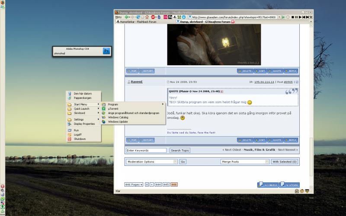Open Windows Update in the submenu
Image resolution: width=346 pixels, height=216 pixels.
tap(118, 122)
